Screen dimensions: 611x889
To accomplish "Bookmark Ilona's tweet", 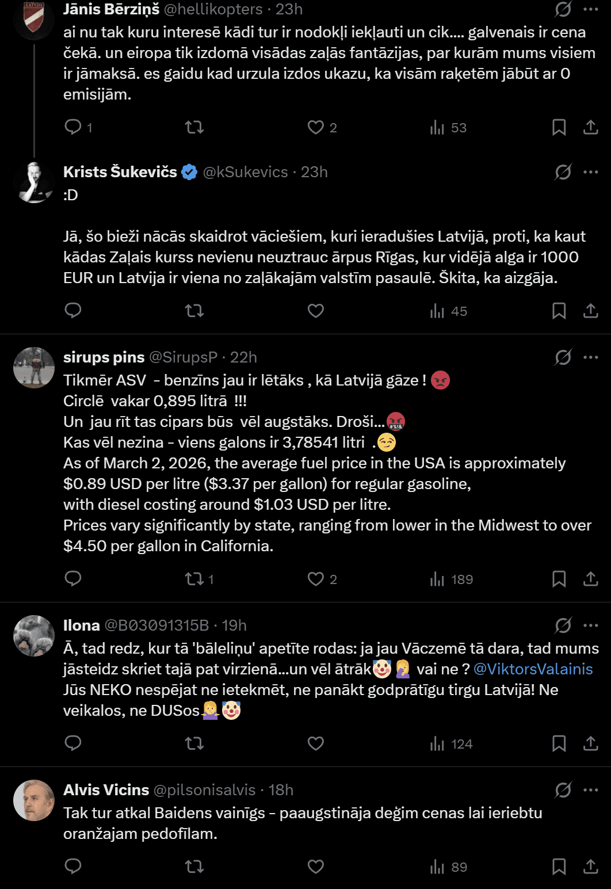I will (559, 744).
